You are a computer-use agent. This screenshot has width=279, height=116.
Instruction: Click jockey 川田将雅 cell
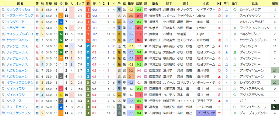(x=169, y=10)
